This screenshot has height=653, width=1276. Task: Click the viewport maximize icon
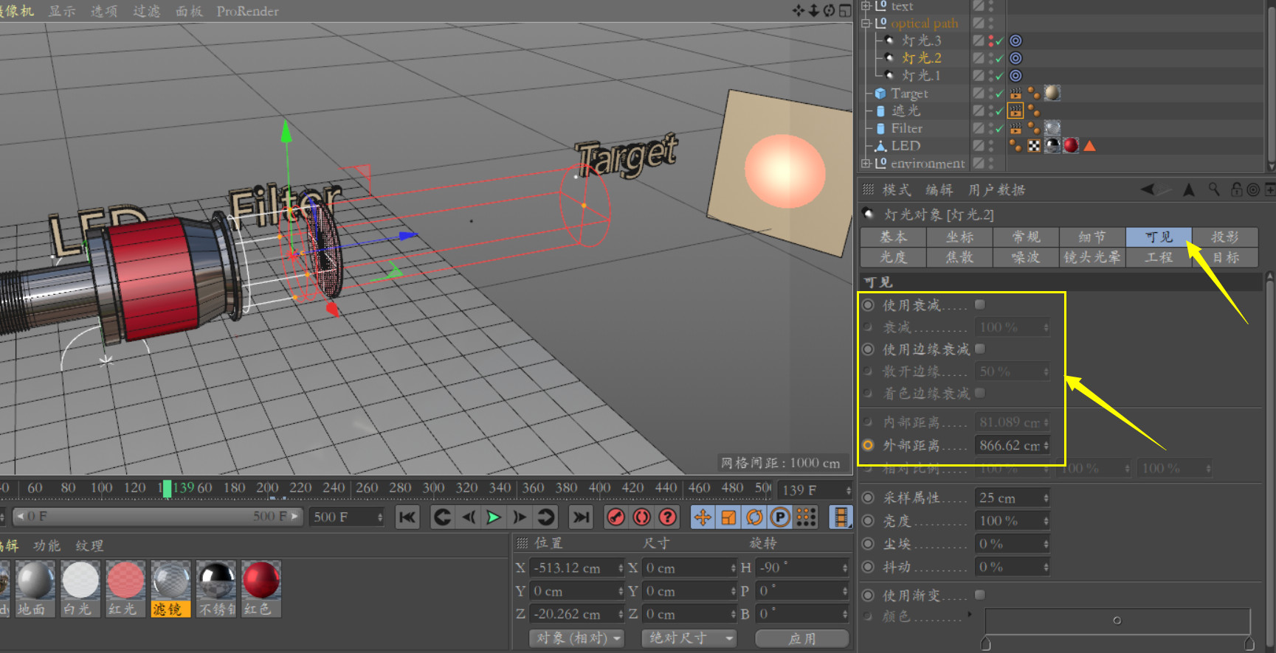click(x=845, y=11)
